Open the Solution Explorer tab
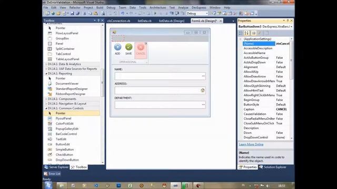This screenshot has width=337, height=189. (273, 167)
